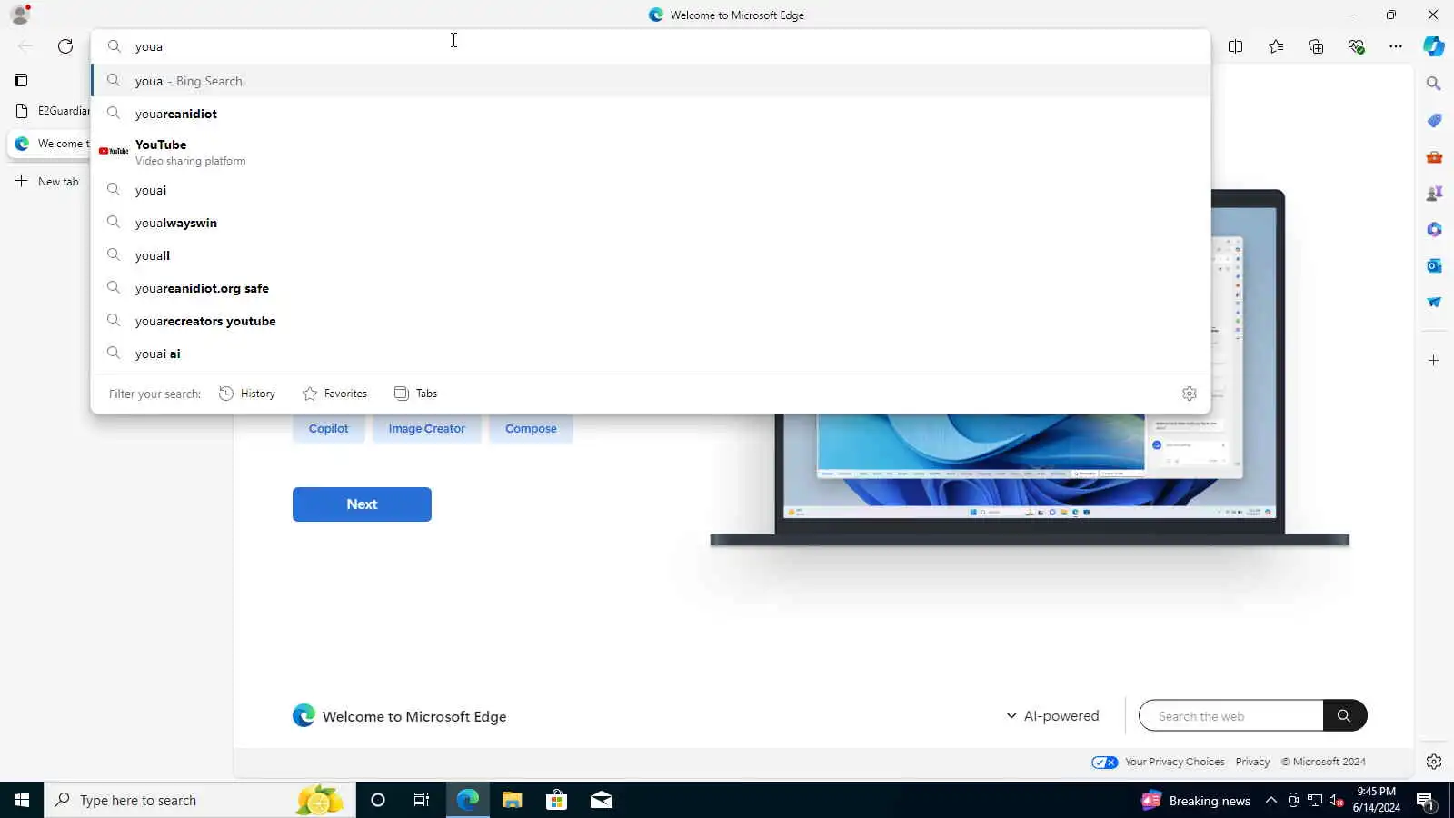Click the Compose button
This screenshot has height=818, width=1454.
click(531, 429)
